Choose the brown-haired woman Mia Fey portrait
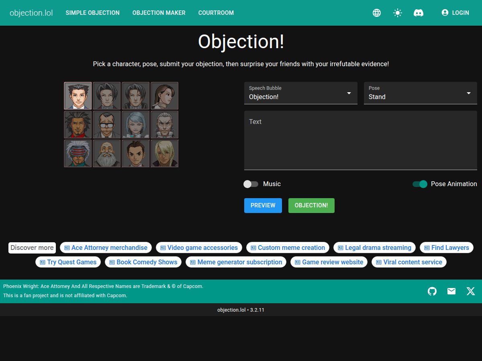482x361 pixels. point(165,96)
